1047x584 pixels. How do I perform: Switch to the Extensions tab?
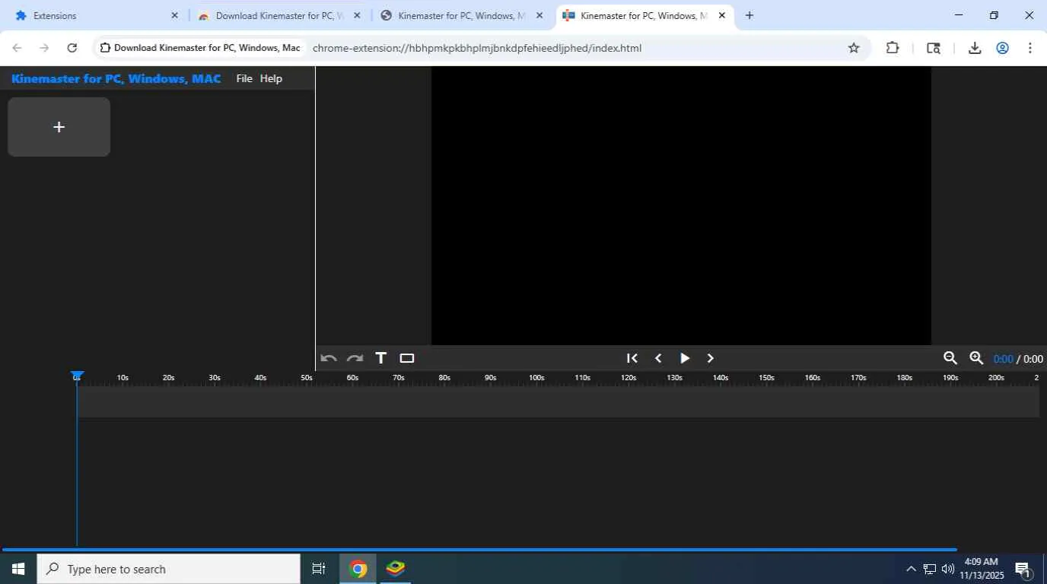96,15
